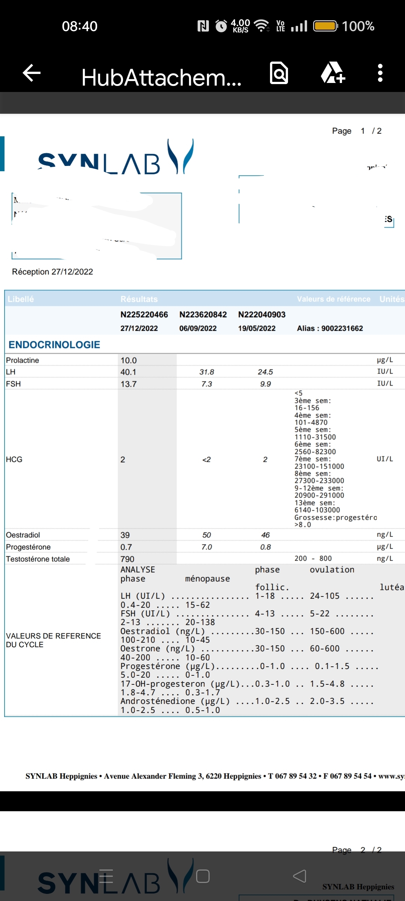Tap the SYNLAB Heppignies footer address line

tap(215, 776)
